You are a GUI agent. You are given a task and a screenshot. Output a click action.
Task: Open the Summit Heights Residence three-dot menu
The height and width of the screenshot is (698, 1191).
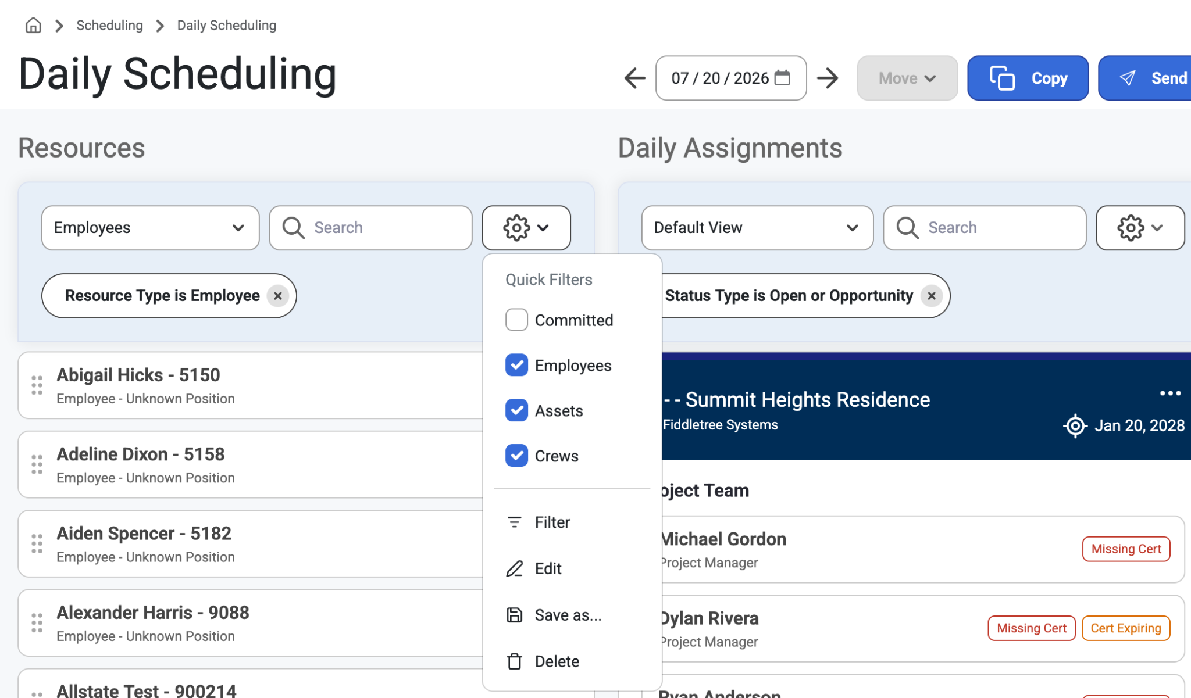[1170, 393]
